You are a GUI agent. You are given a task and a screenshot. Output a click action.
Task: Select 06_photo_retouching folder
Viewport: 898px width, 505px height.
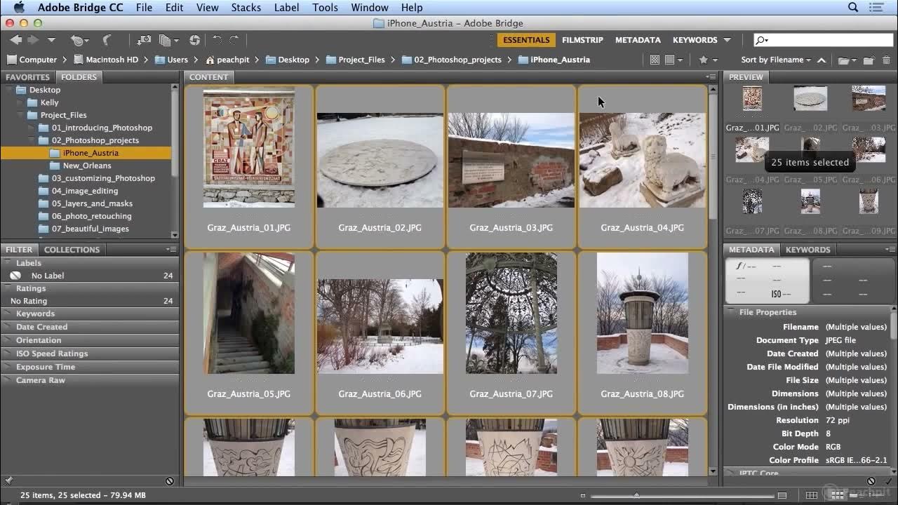point(91,216)
